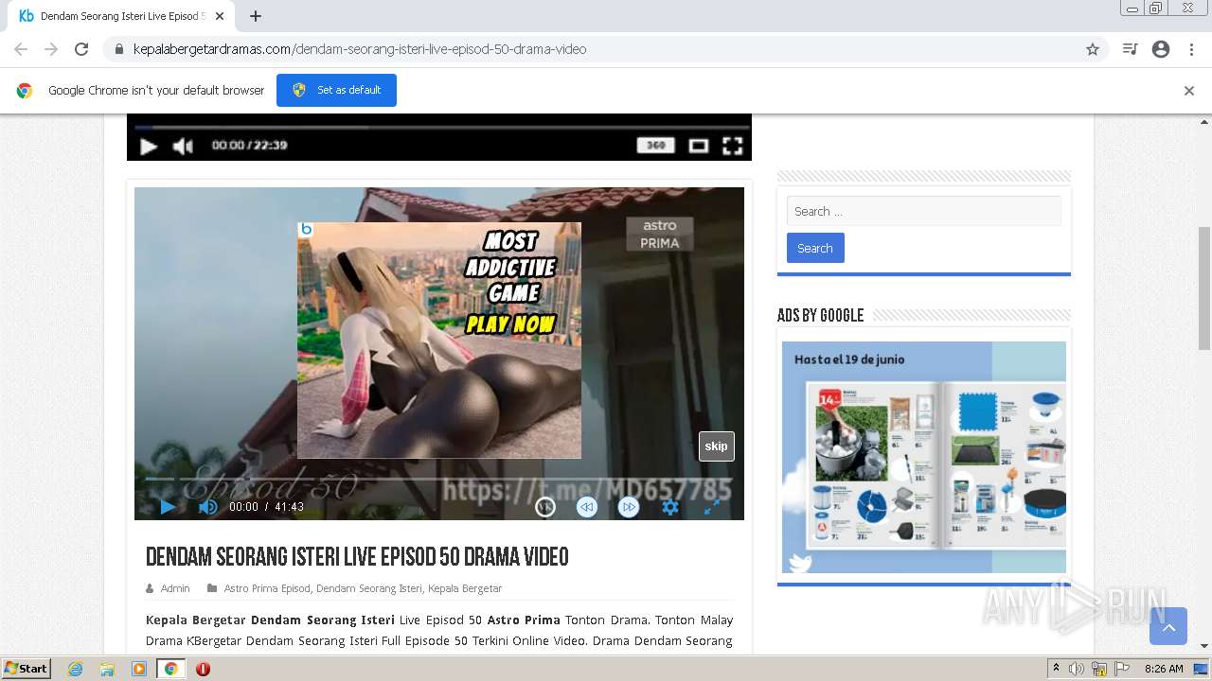This screenshot has height=681, width=1212.
Task: Open the Chrome profile avatar
Action: click(1161, 49)
